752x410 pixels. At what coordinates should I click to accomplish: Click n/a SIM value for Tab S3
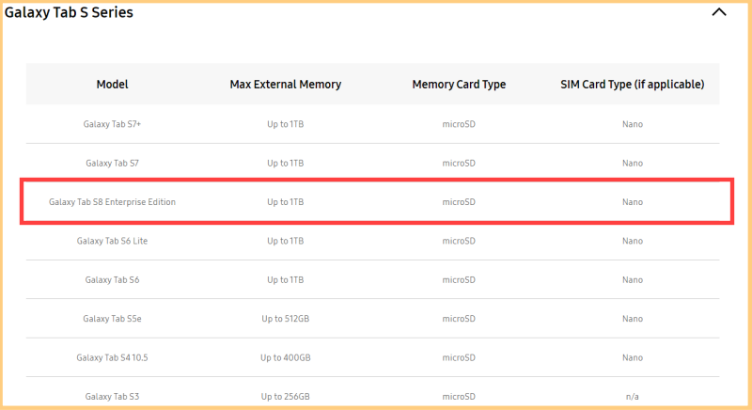click(x=633, y=397)
